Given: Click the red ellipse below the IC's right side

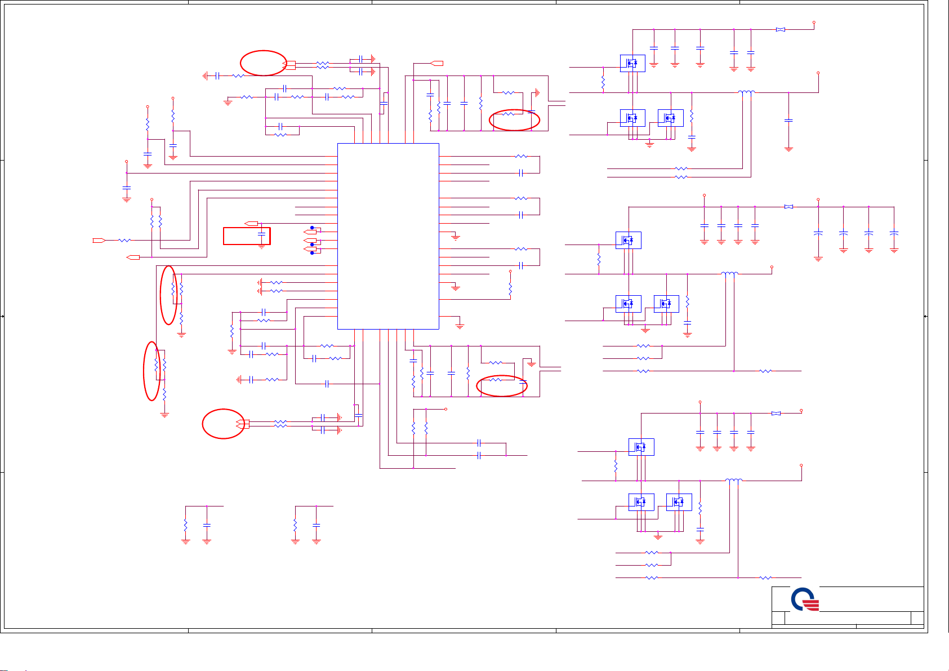Looking at the screenshot, I should coord(501,385).
